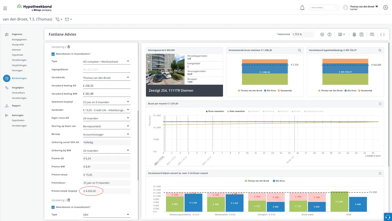The height and width of the screenshot is (221, 392).
Task: Click the calculator icon in toolbar
Action: click(x=354, y=34)
